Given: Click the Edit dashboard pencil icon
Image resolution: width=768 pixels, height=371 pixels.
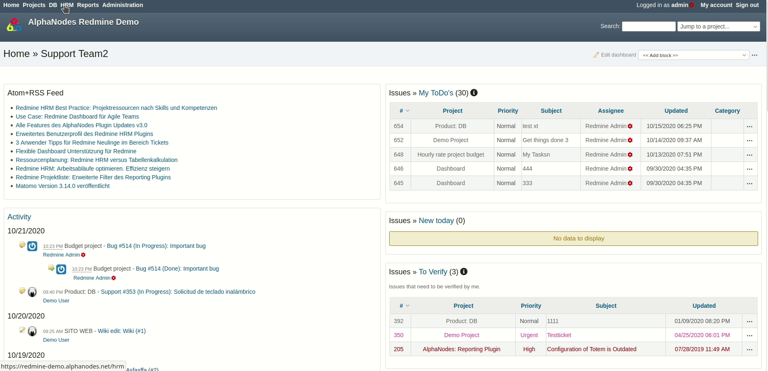Looking at the screenshot, I should (596, 55).
